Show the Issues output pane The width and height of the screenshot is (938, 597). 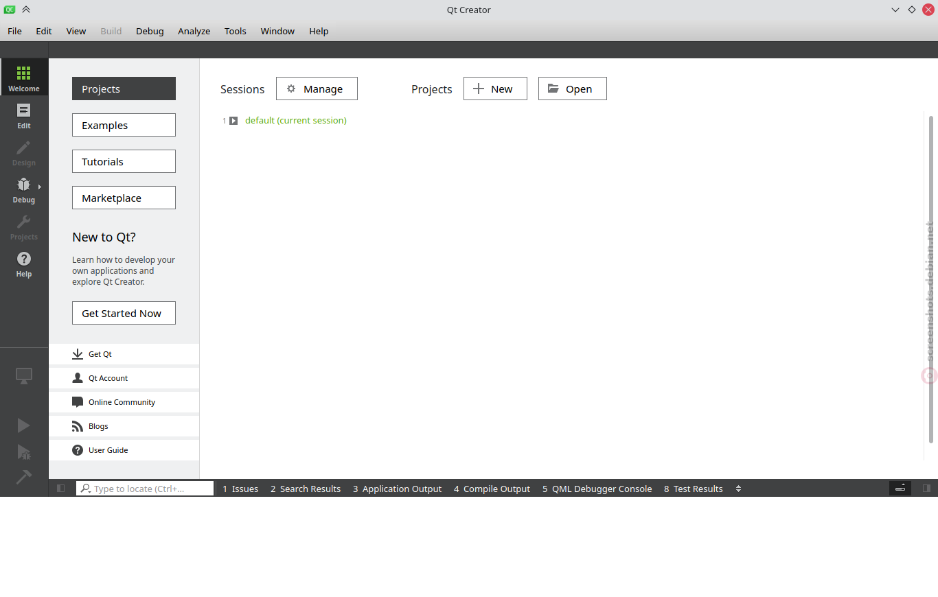pyautogui.click(x=240, y=489)
